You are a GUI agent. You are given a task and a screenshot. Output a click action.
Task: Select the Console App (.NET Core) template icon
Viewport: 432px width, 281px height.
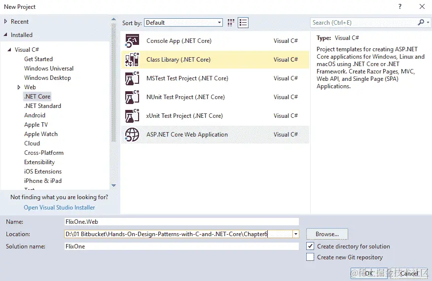tap(132, 41)
